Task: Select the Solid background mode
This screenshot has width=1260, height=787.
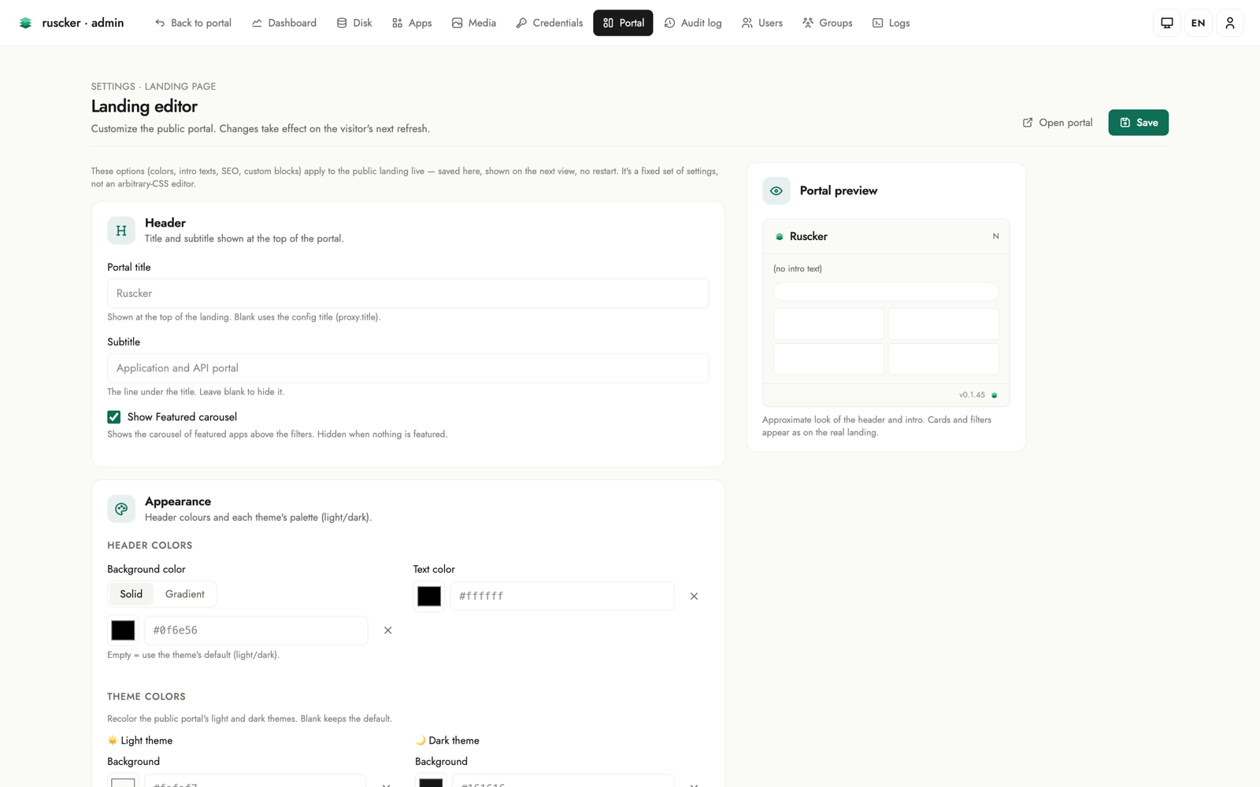Action: [x=132, y=594]
